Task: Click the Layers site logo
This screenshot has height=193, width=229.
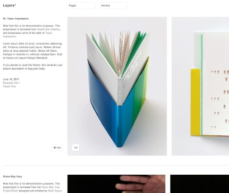Action: tap(9, 5)
